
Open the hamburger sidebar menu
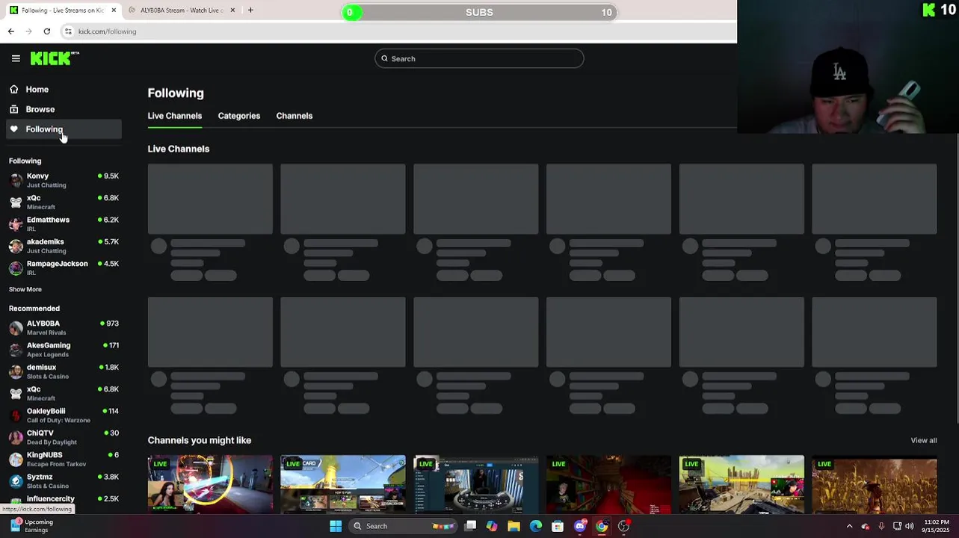[x=16, y=58]
